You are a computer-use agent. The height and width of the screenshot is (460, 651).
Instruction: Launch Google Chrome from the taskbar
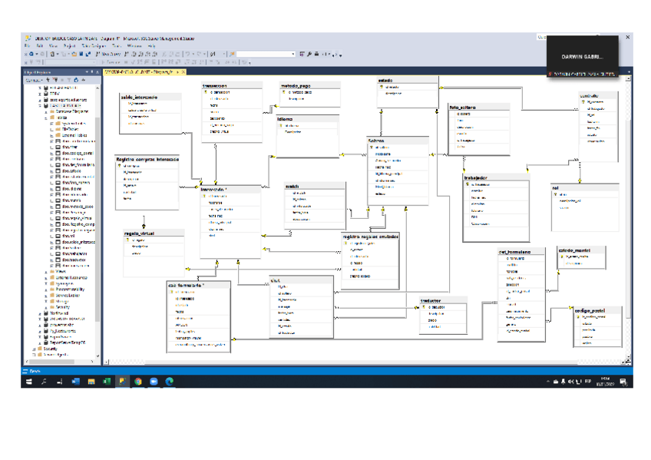137,381
